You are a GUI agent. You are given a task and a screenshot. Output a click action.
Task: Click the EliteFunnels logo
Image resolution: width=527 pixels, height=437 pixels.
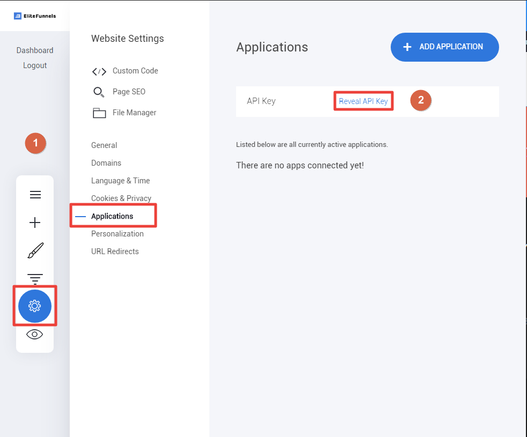pyautogui.click(x=35, y=16)
